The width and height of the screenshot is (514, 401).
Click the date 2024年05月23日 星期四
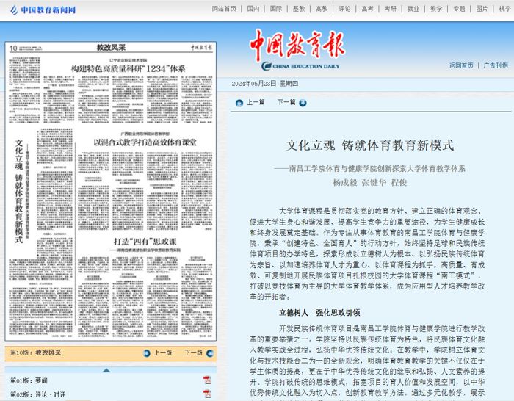[265, 84]
